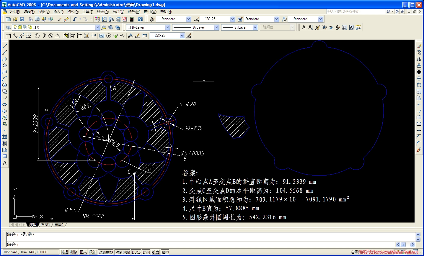This screenshot has height=256, width=424.
Task: Open the 标注(N) menu
Action: coord(118,12)
